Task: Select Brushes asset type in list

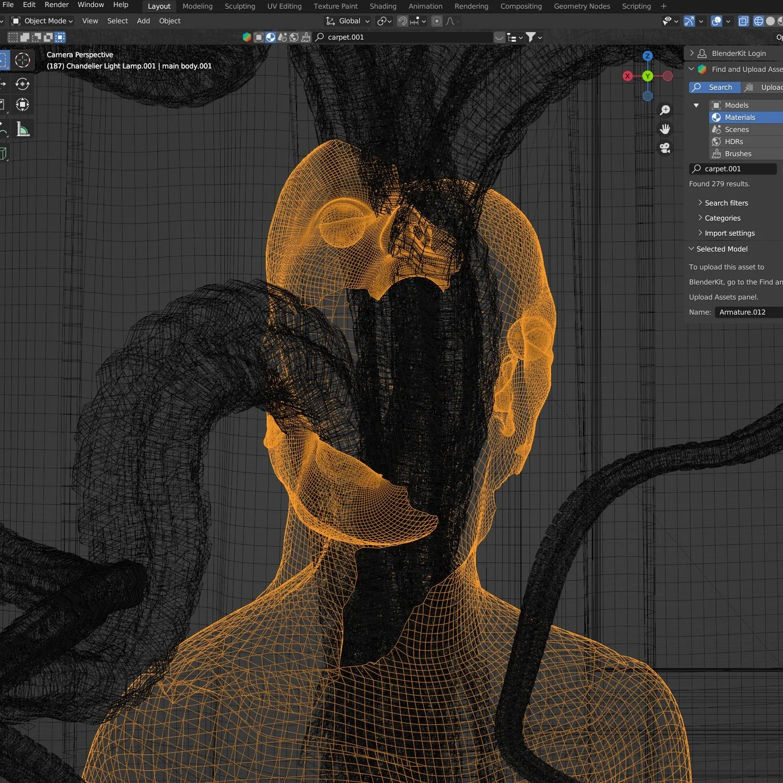Action: (x=746, y=154)
